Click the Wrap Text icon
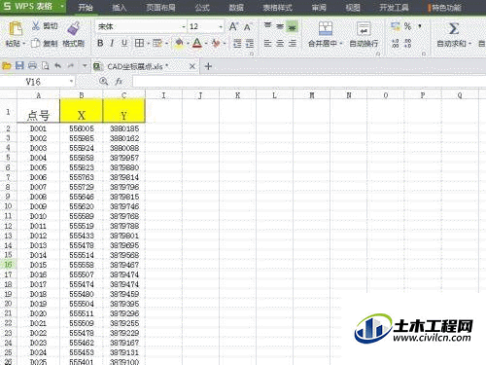Screen dimensions: 486x365 (364, 28)
